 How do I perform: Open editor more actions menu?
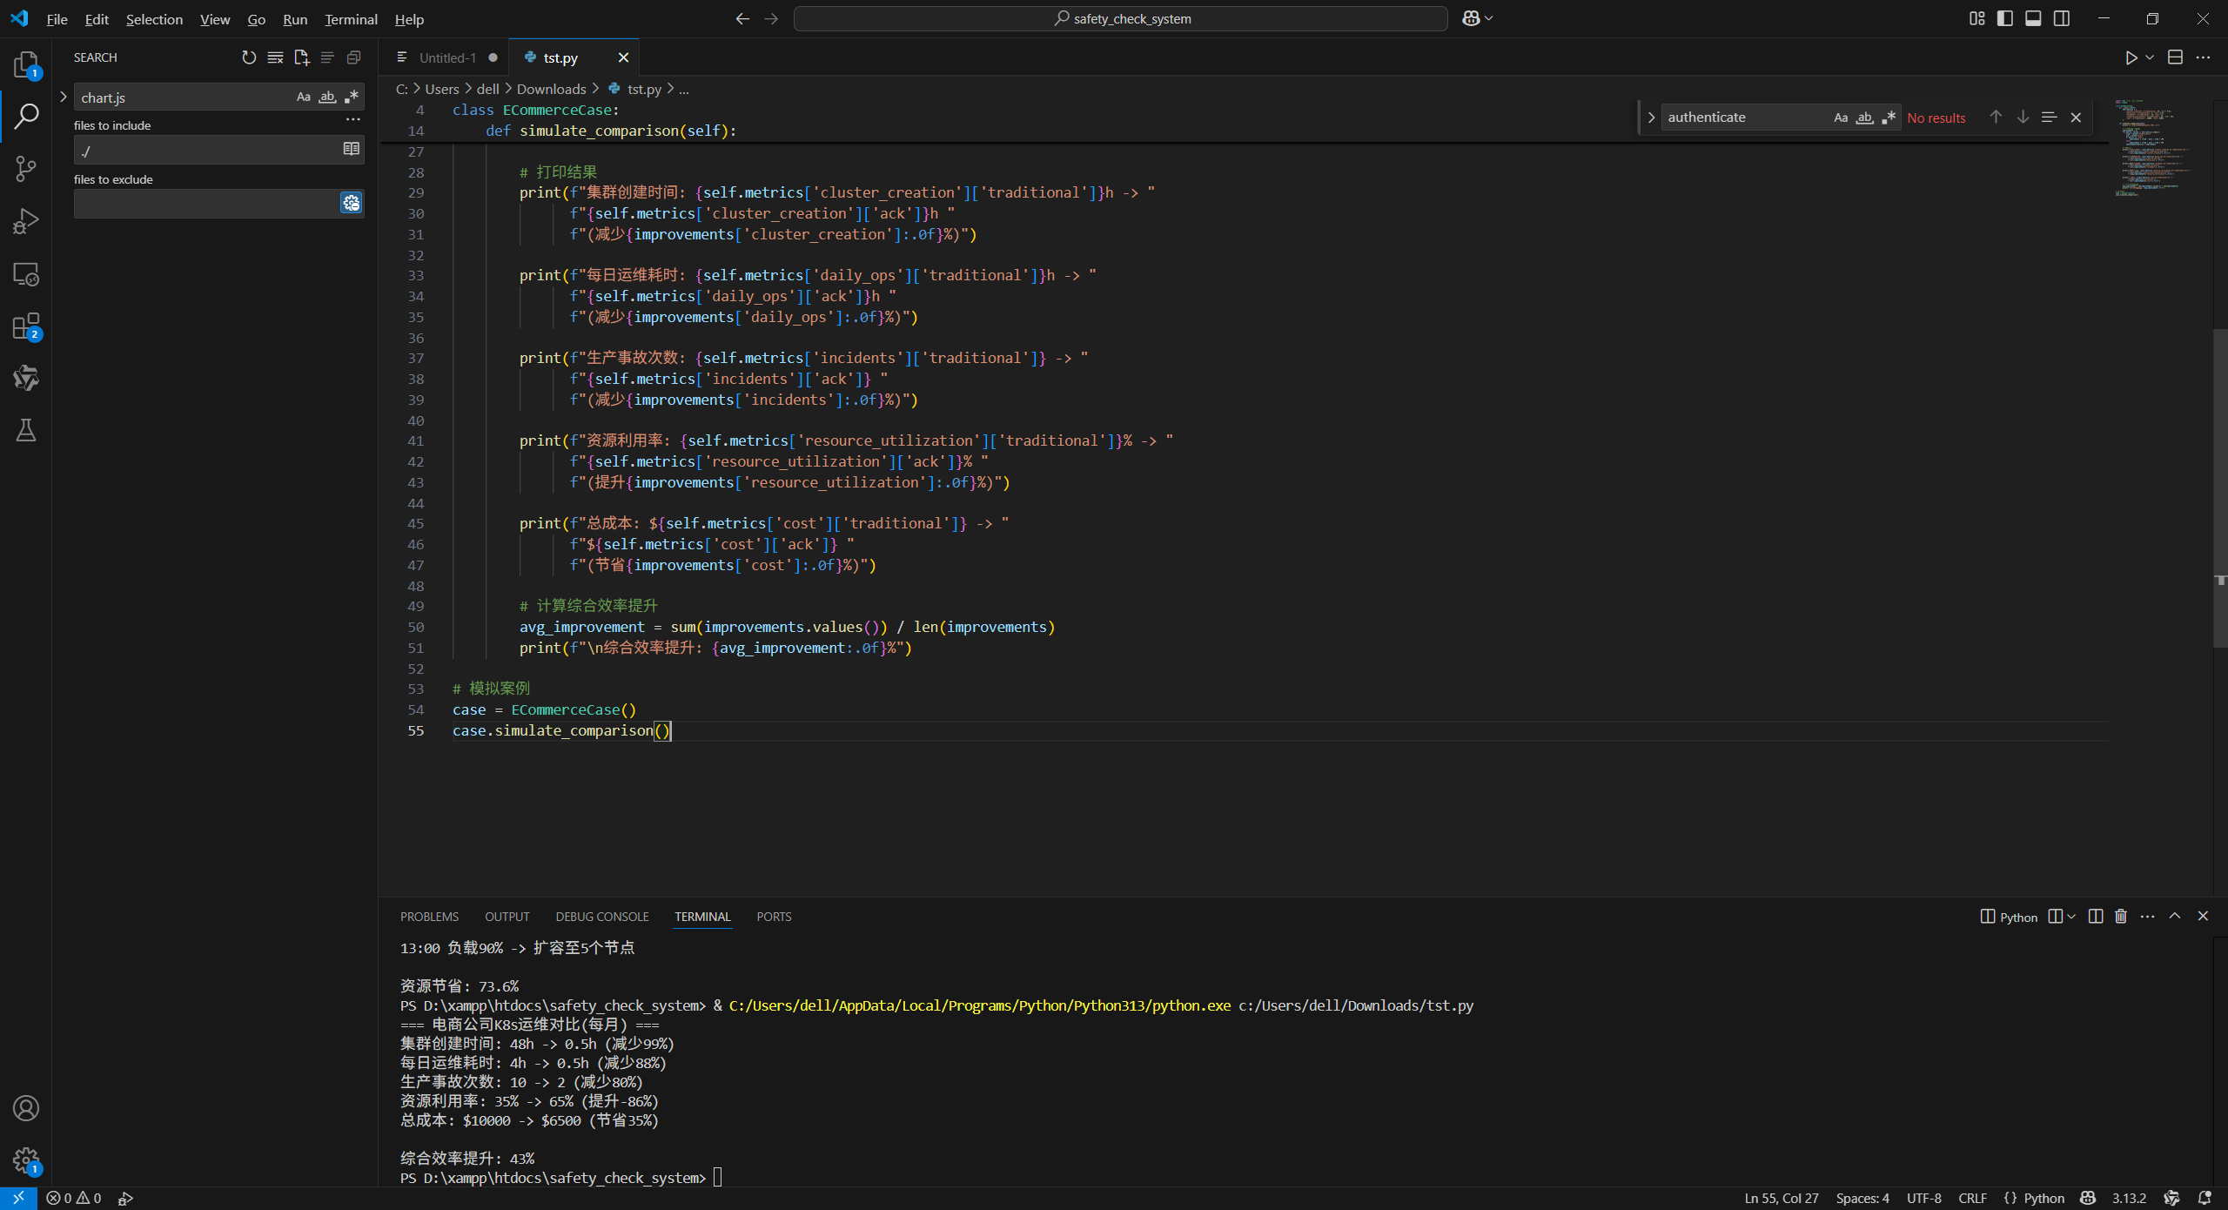(2203, 57)
